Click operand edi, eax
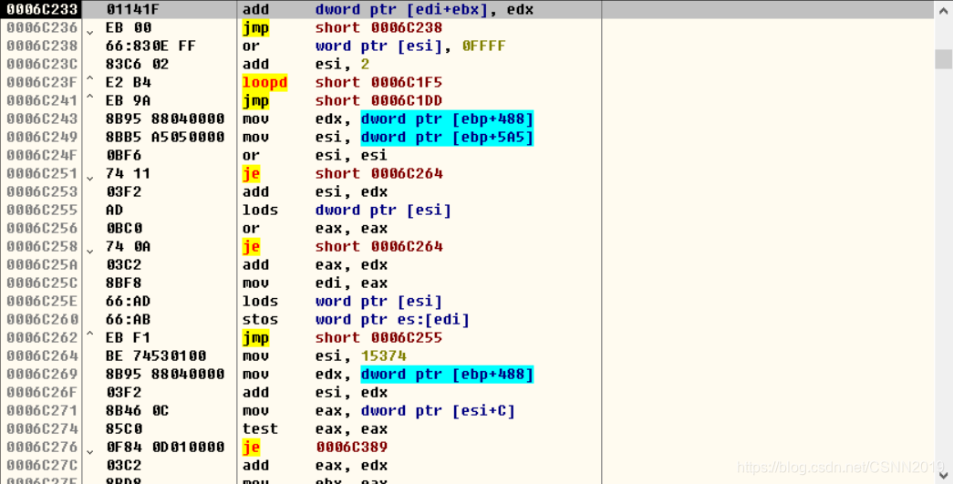 point(352,283)
